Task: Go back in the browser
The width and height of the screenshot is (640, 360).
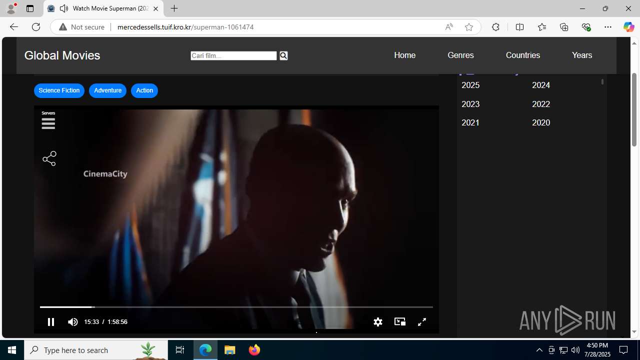Action: [13, 27]
